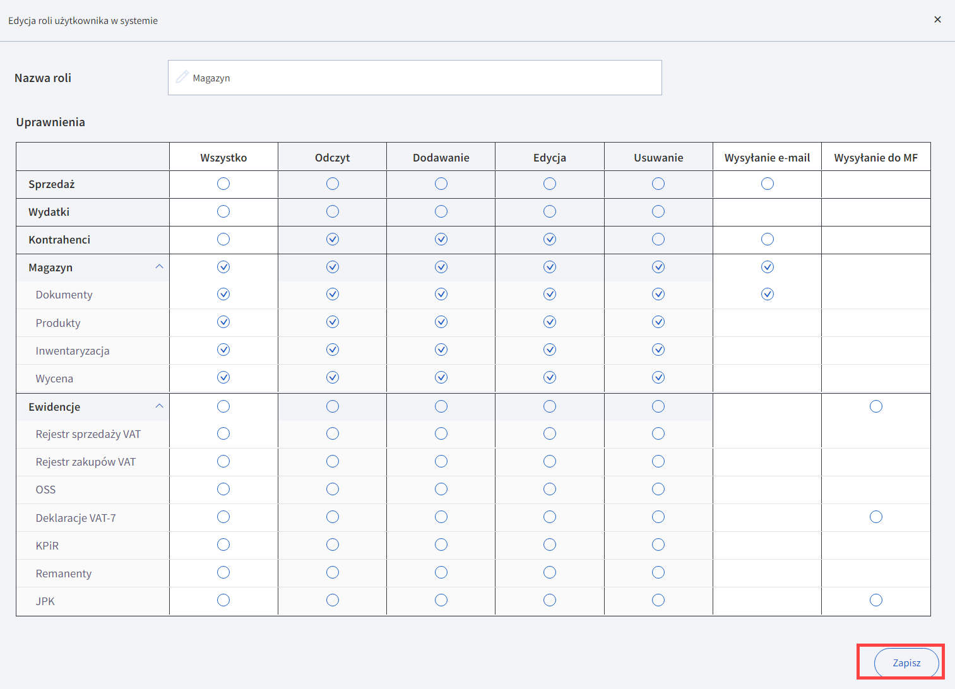
Task: Click the pencil icon in role name field
Action: tap(182, 77)
